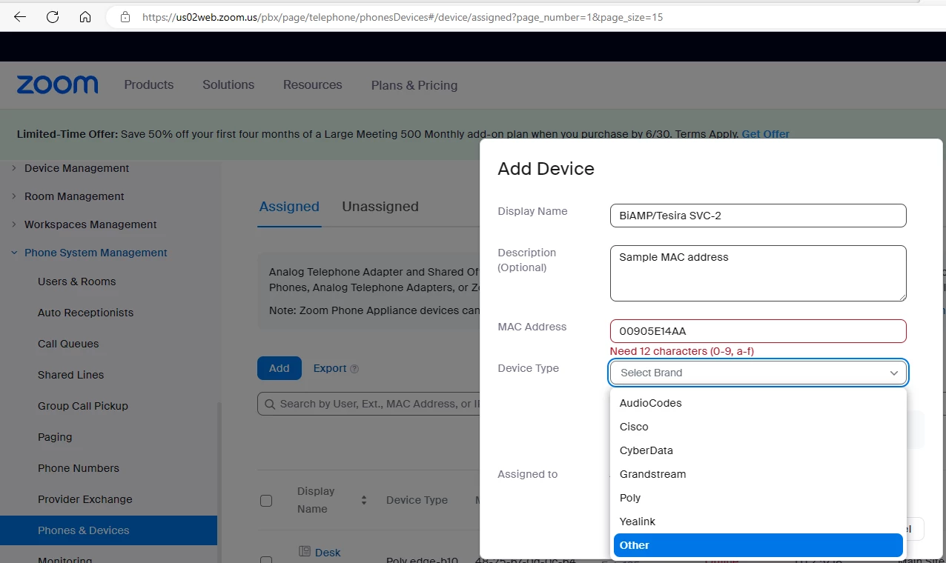Click the search magnifier icon

click(269, 404)
